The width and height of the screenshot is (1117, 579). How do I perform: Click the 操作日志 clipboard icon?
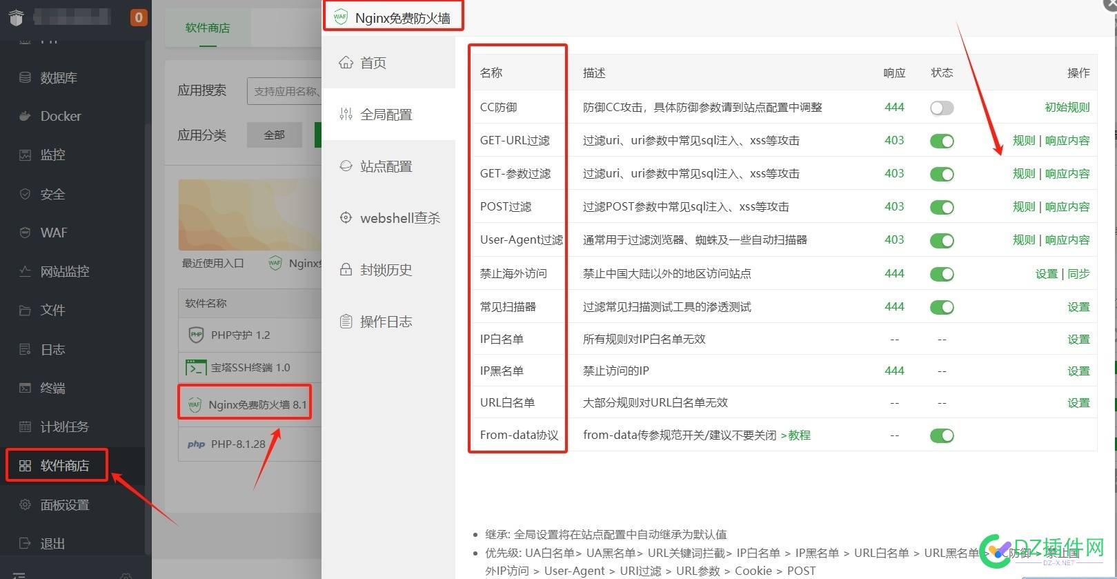[x=346, y=321]
